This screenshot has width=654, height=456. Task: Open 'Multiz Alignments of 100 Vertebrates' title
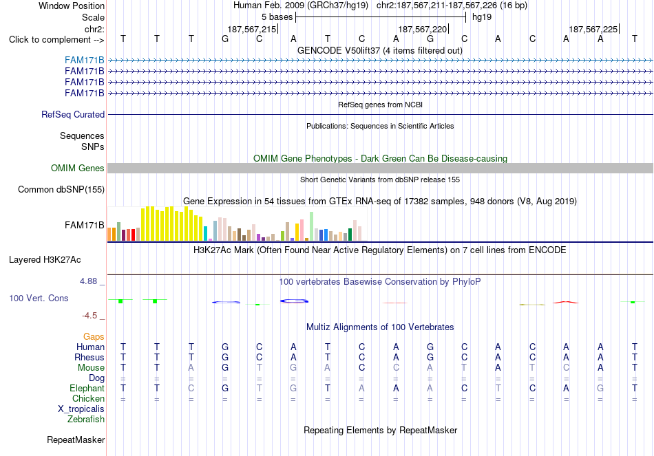coord(380,327)
